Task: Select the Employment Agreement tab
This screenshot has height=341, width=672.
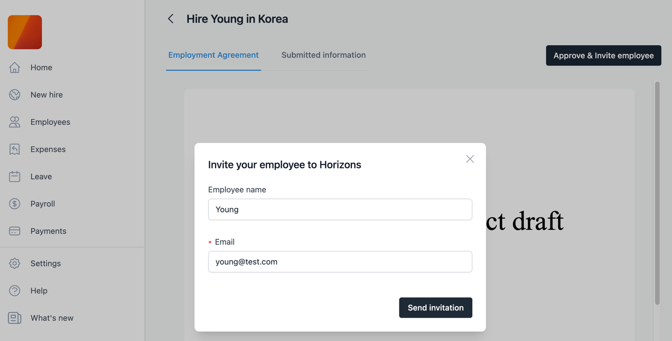Action: pyautogui.click(x=213, y=55)
